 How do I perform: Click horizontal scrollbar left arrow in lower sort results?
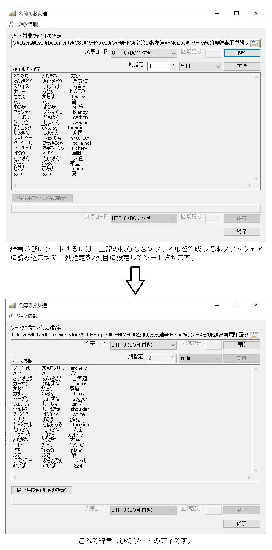point(15,478)
